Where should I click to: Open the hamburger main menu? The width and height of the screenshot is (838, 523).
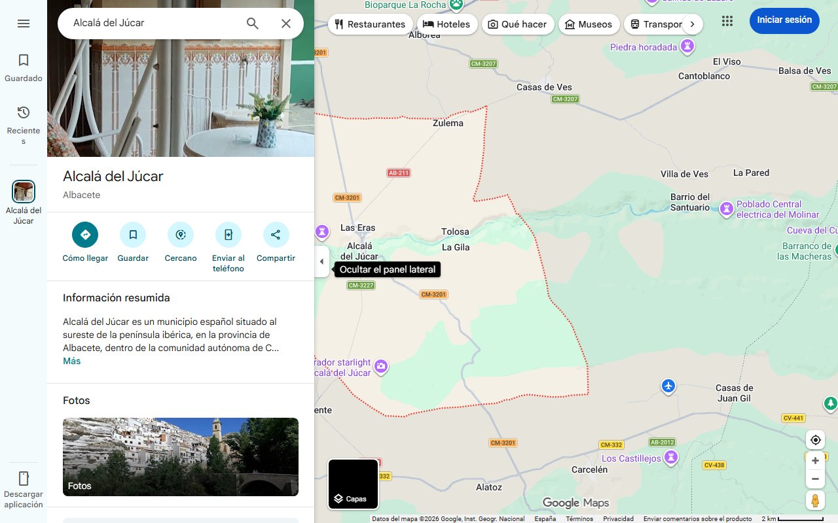click(24, 23)
